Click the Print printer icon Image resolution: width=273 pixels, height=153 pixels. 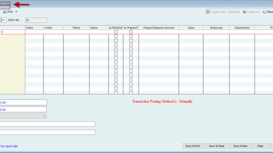(5, 12)
